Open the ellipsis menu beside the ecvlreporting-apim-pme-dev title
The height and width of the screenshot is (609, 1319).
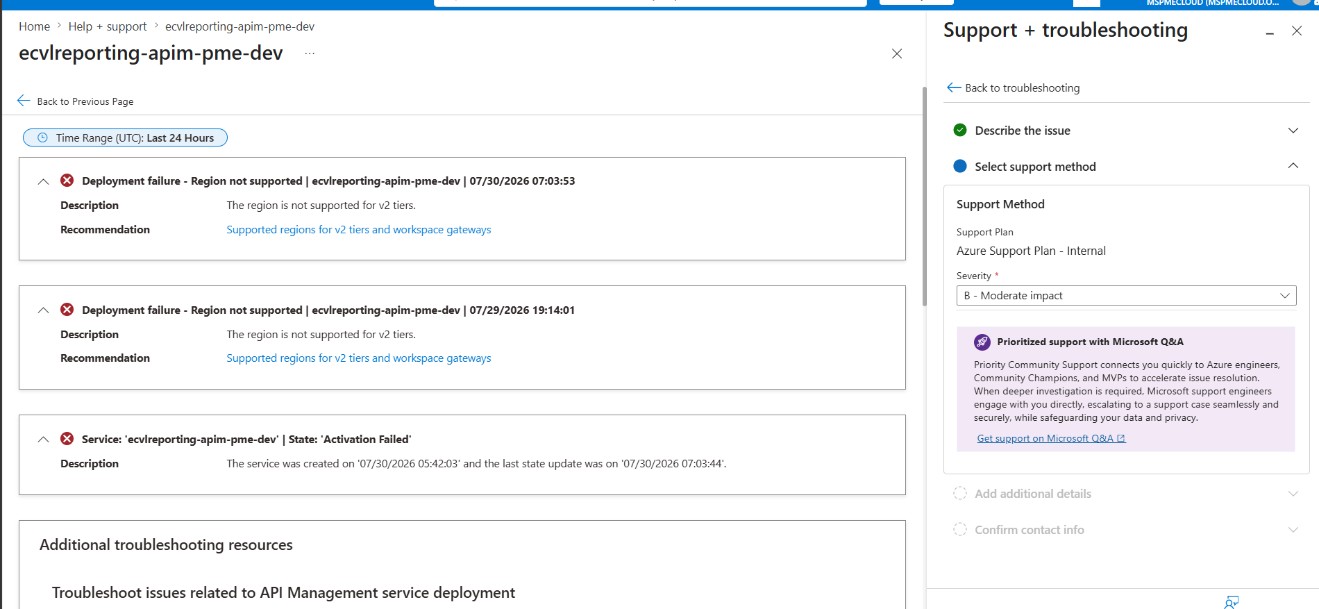(x=310, y=53)
